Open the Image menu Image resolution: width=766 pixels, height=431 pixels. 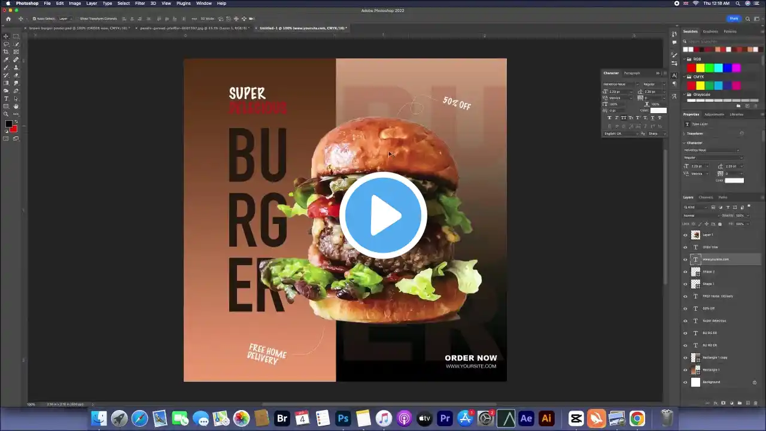click(75, 4)
